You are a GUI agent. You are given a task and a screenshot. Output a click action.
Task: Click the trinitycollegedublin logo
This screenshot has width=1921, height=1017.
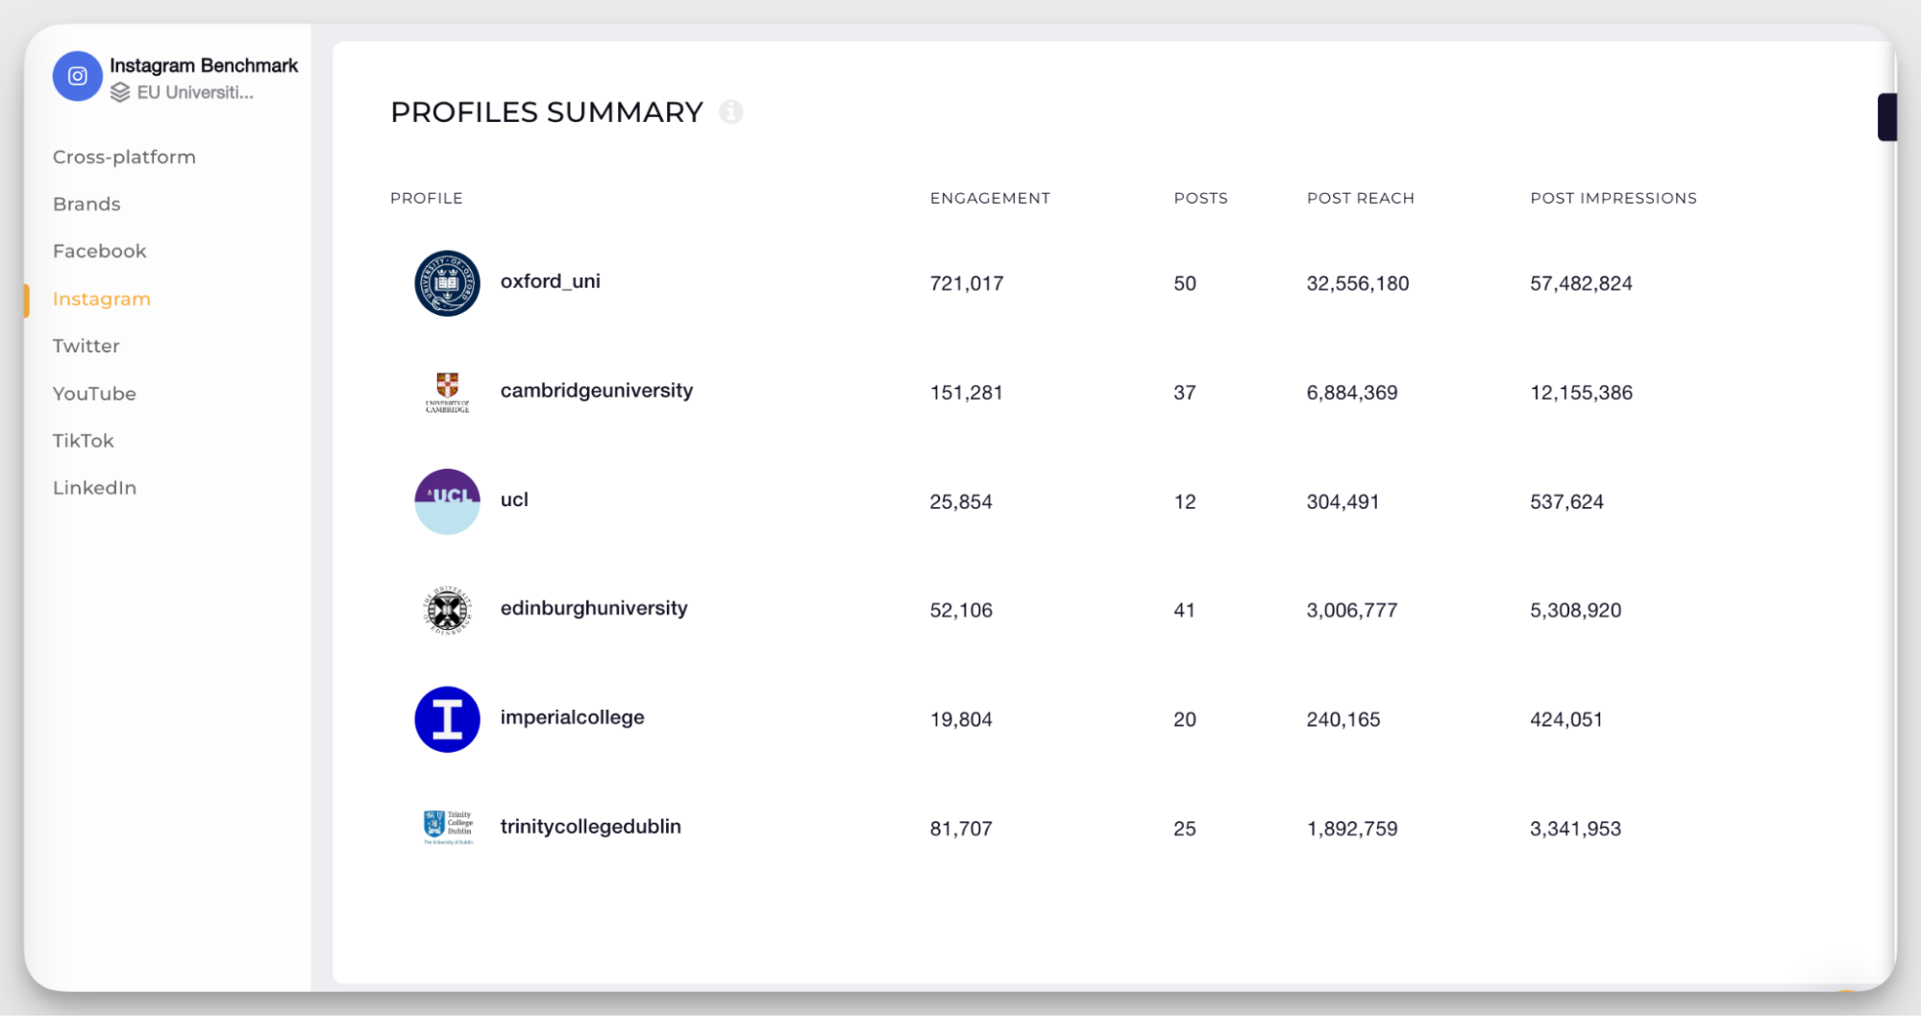click(448, 828)
